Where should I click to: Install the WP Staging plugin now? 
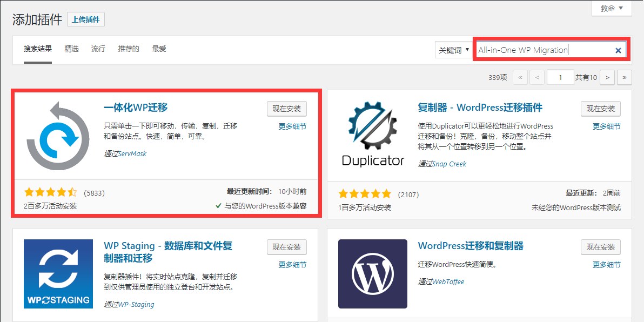click(x=287, y=247)
